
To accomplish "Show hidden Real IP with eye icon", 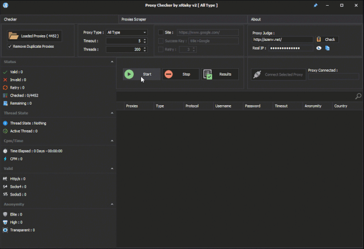I will tap(319, 48).
